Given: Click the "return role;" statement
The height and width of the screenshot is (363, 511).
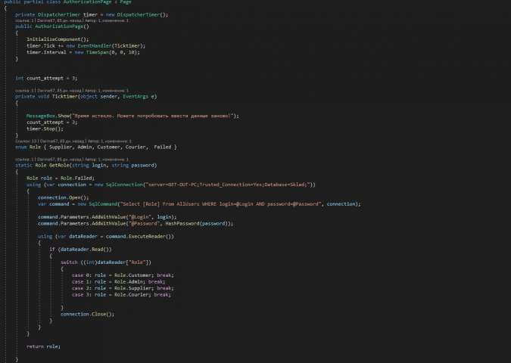Looking at the screenshot, I should (x=43, y=346).
